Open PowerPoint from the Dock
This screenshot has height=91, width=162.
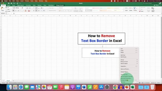point(127,87)
